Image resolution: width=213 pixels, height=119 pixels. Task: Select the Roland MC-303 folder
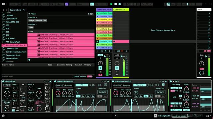coord(12,22)
